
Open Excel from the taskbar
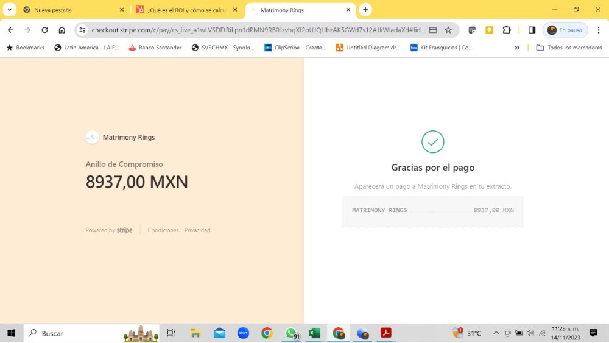315,333
